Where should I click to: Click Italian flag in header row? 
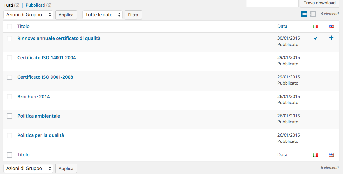[315, 27]
